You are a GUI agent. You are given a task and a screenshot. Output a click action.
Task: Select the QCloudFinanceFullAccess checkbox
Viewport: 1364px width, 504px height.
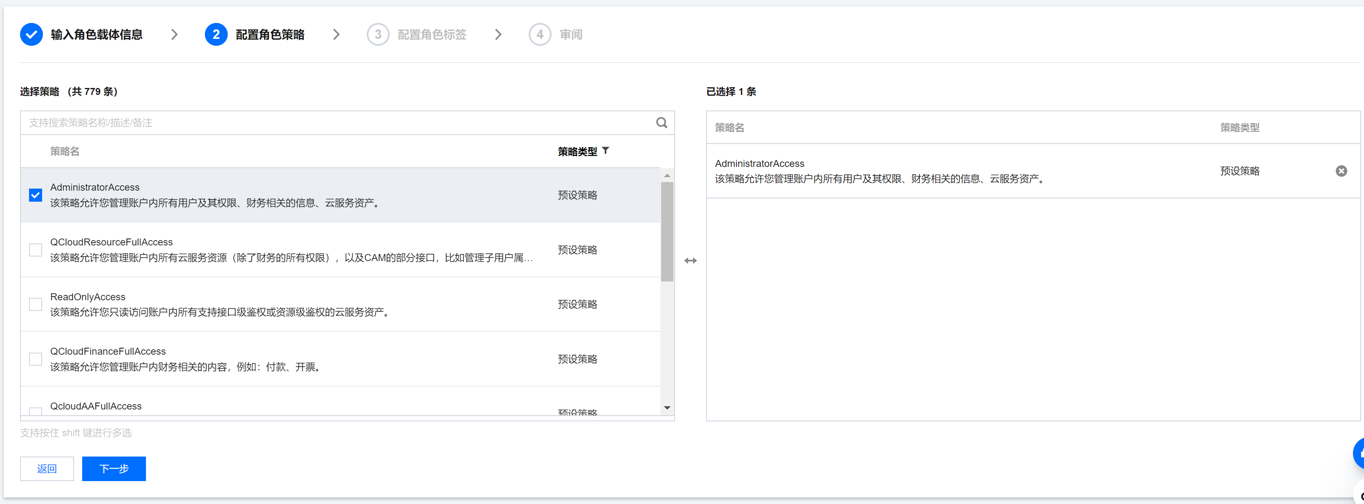[36, 359]
